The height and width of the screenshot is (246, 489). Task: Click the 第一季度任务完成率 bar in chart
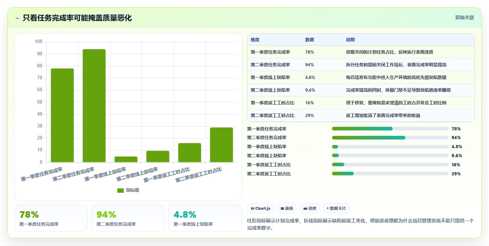click(62, 115)
